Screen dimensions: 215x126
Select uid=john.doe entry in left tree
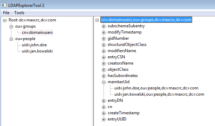(34, 45)
